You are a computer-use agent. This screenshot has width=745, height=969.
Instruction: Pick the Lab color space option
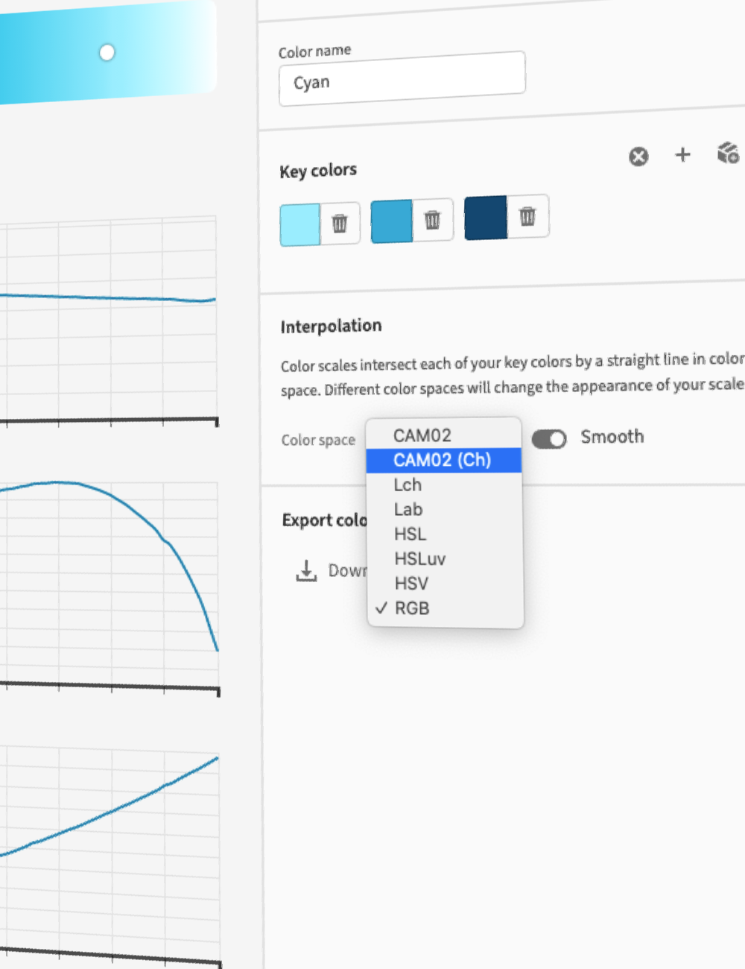coord(408,510)
